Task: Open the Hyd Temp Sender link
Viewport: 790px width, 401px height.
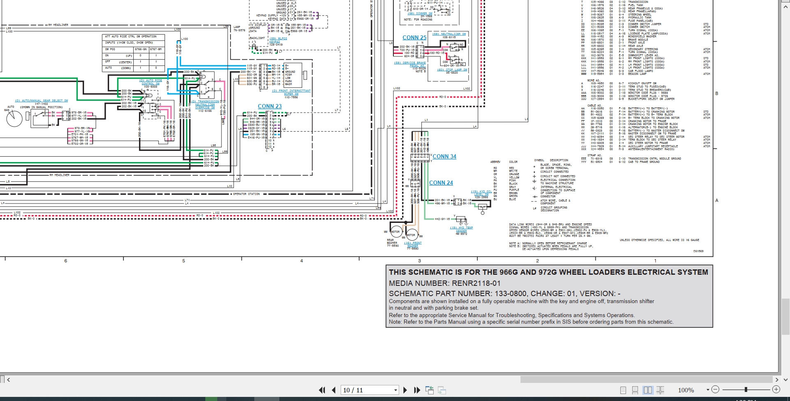Action: coord(461,229)
